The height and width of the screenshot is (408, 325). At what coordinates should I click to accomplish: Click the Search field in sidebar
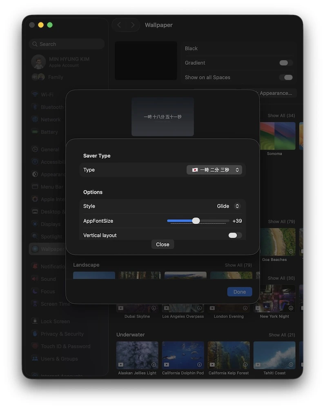tap(67, 44)
